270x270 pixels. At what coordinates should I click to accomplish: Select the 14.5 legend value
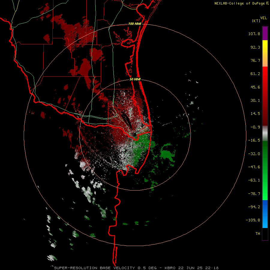pos(255,114)
